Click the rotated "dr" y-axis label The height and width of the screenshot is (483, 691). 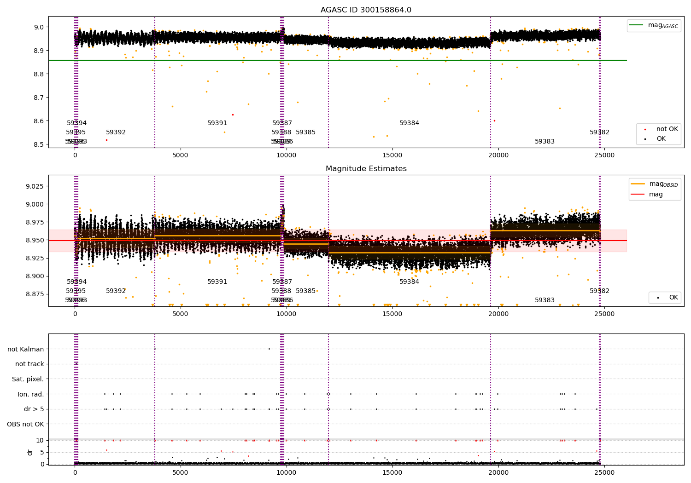[30, 452]
